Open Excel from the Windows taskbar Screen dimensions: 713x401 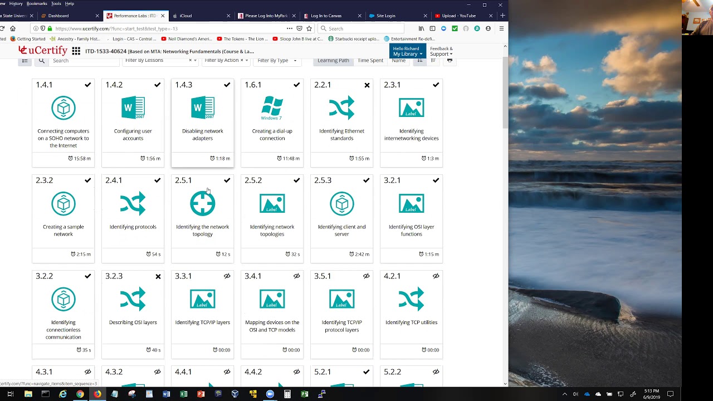point(184,394)
